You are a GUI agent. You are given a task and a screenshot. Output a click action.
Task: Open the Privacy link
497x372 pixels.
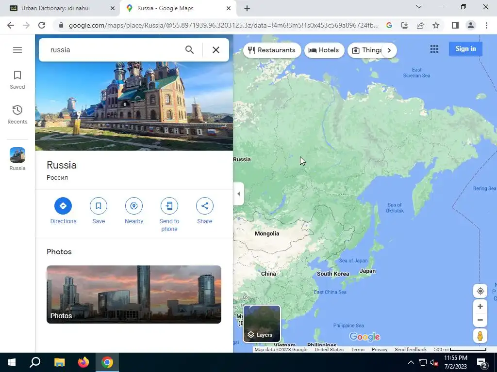(x=380, y=350)
